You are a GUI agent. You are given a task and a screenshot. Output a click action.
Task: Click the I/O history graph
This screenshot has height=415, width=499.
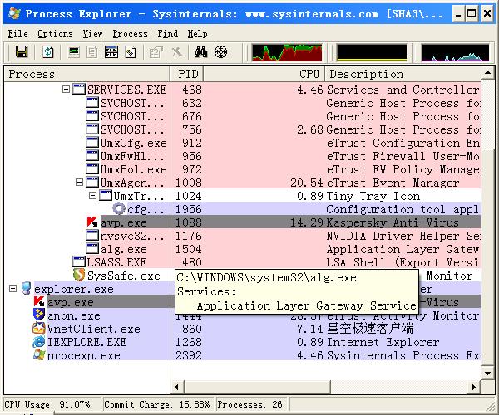click(x=456, y=52)
